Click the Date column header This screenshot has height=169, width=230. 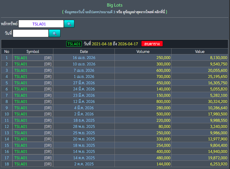tap(84, 51)
